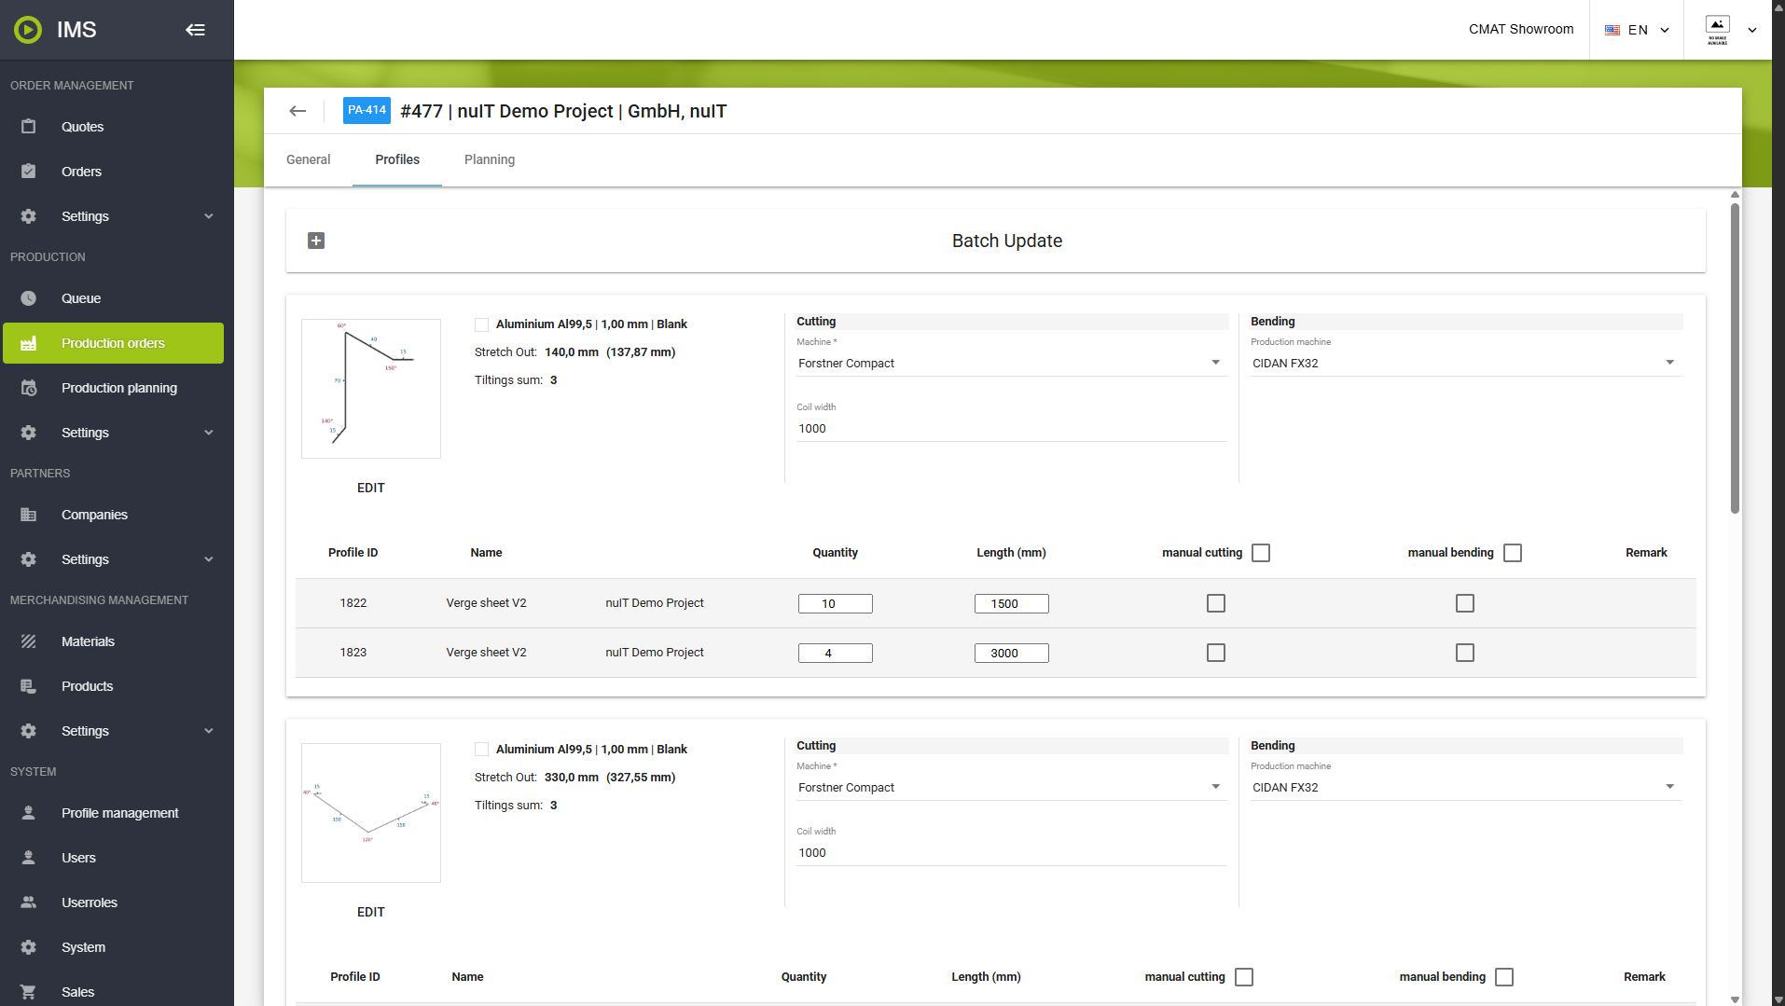Open Users person icon
1785x1006 pixels.
[29, 858]
